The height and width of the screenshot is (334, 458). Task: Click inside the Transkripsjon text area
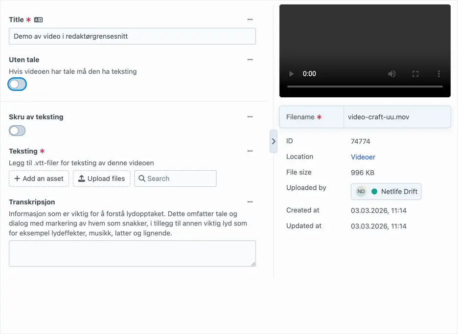132,253
